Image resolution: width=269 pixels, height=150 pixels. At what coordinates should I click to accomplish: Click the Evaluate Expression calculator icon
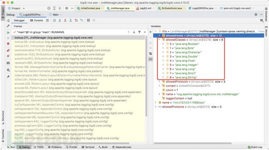point(88,20)
